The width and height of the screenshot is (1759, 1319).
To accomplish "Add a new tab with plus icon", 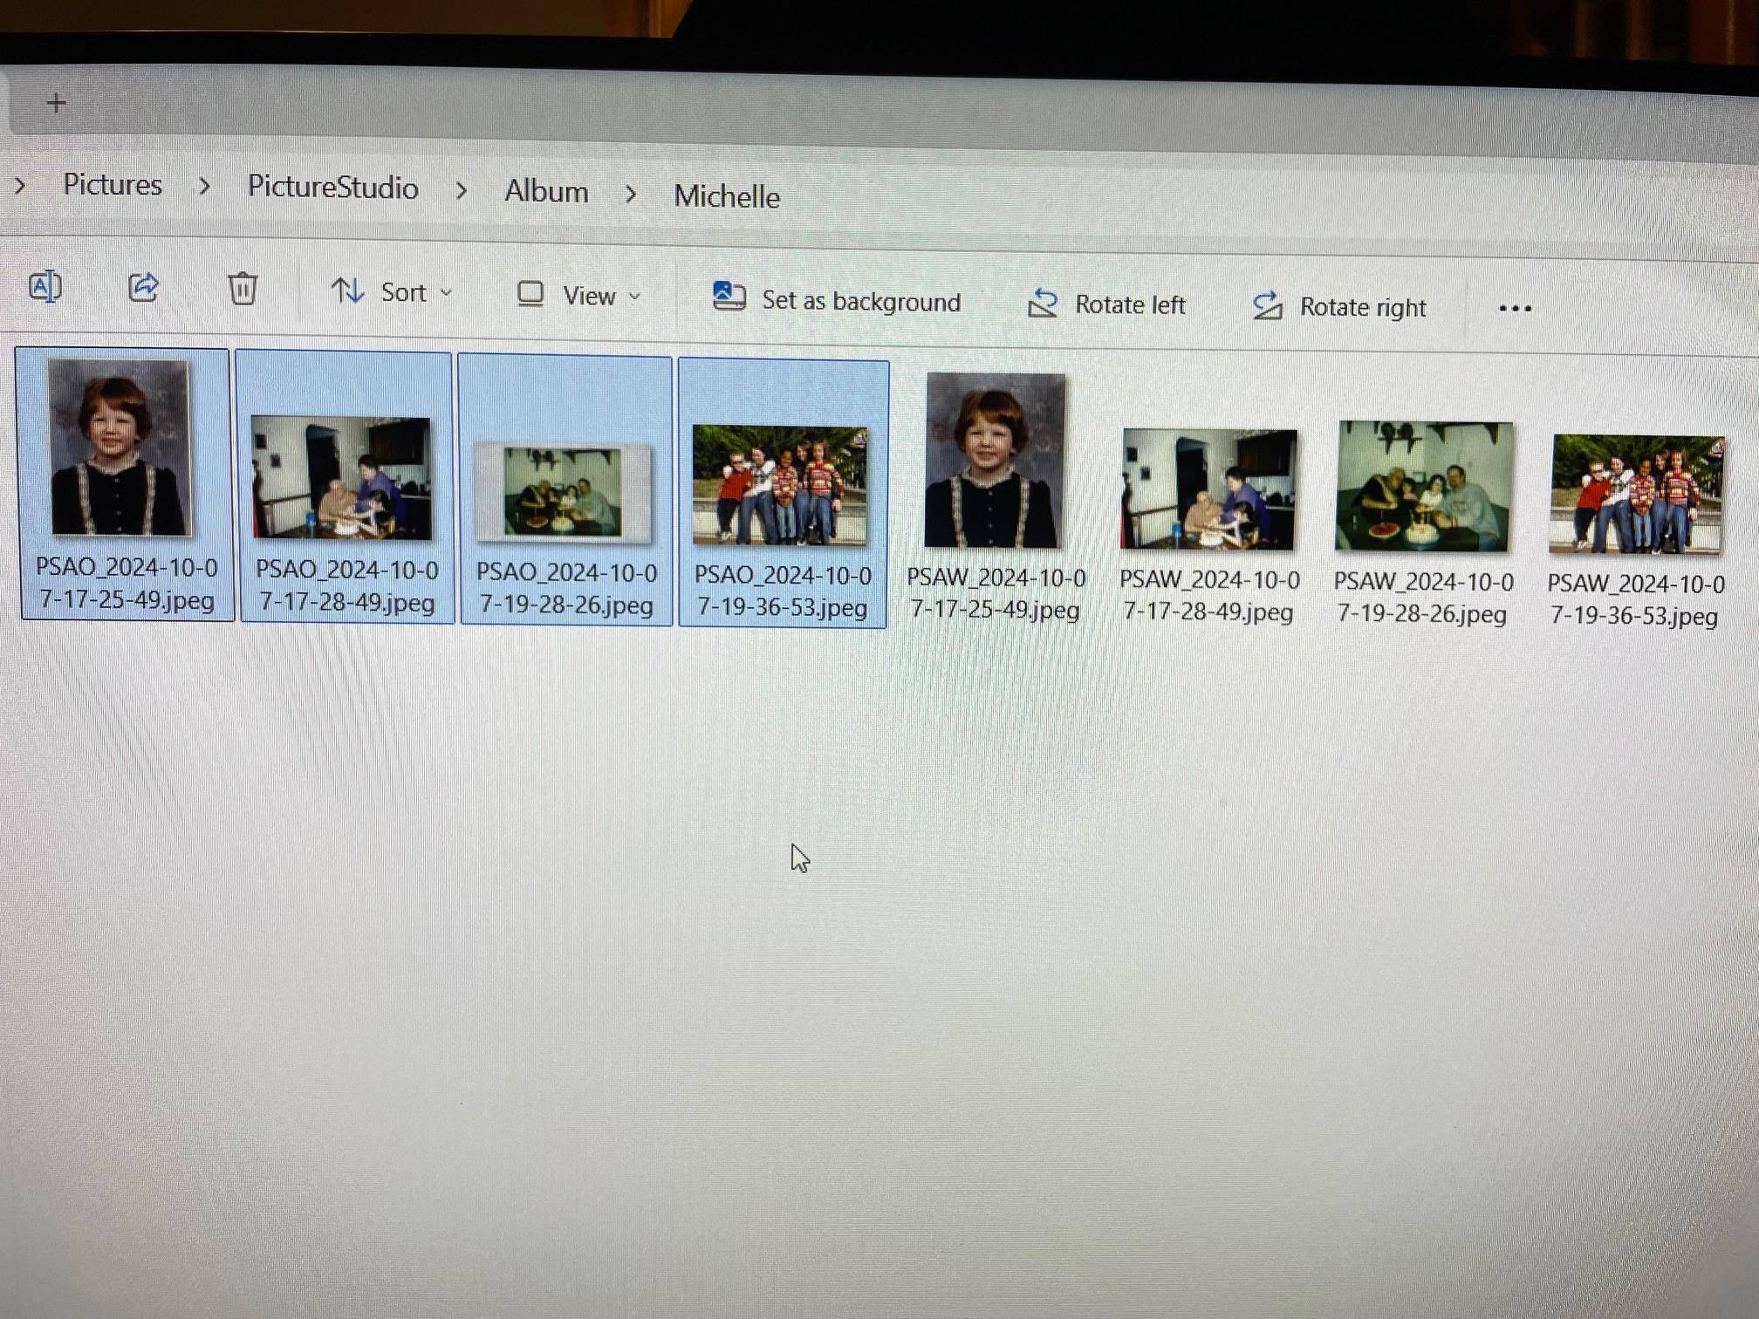I will tap(57, 103).
